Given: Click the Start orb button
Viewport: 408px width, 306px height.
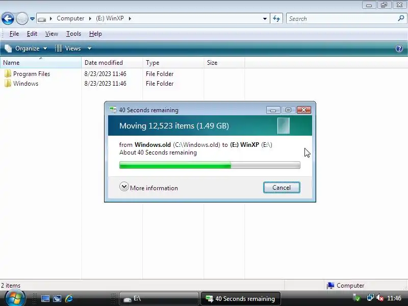Looking at the screenshot, I should pos(15,298).
